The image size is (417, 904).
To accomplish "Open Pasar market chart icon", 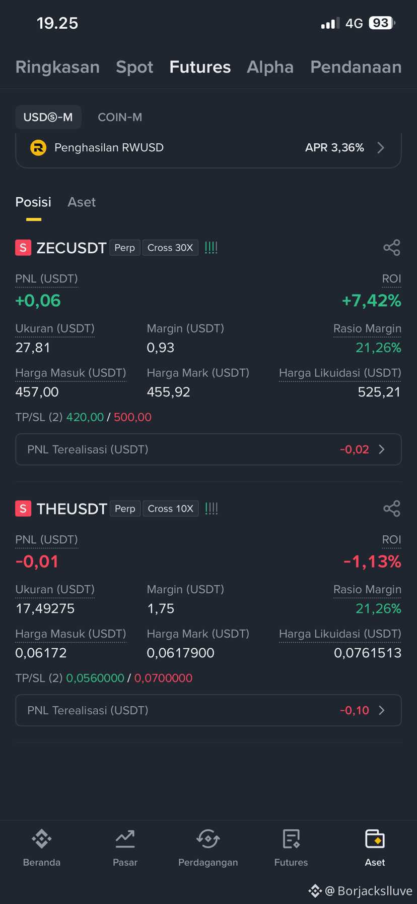I will point(125,839).
